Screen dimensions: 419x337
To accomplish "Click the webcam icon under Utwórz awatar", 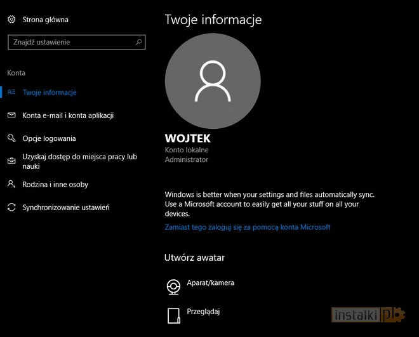I will click(x=173, y=286).
